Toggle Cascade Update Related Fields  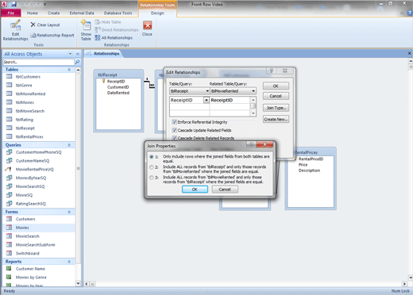tap(175, 130)
